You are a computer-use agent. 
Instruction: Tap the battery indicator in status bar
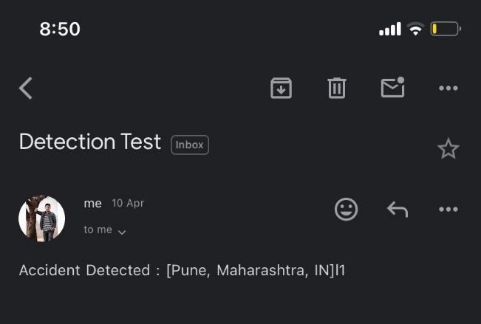tap(446, 30)
